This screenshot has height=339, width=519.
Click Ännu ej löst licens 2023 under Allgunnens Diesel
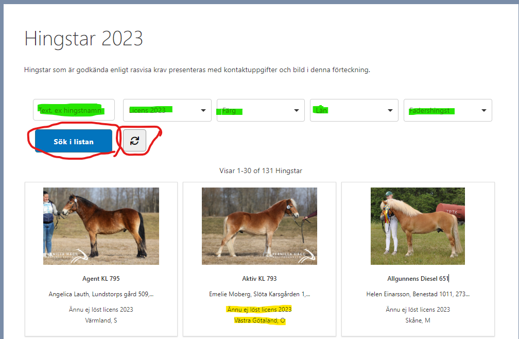point(418,310)
